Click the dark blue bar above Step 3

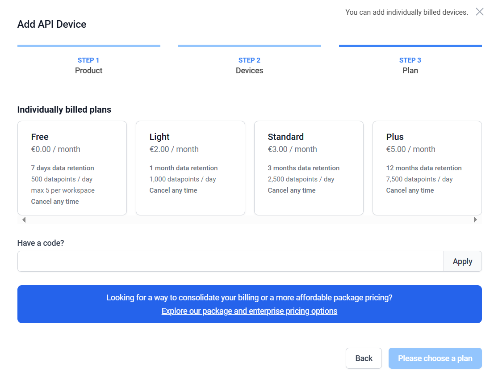point(410,46)
